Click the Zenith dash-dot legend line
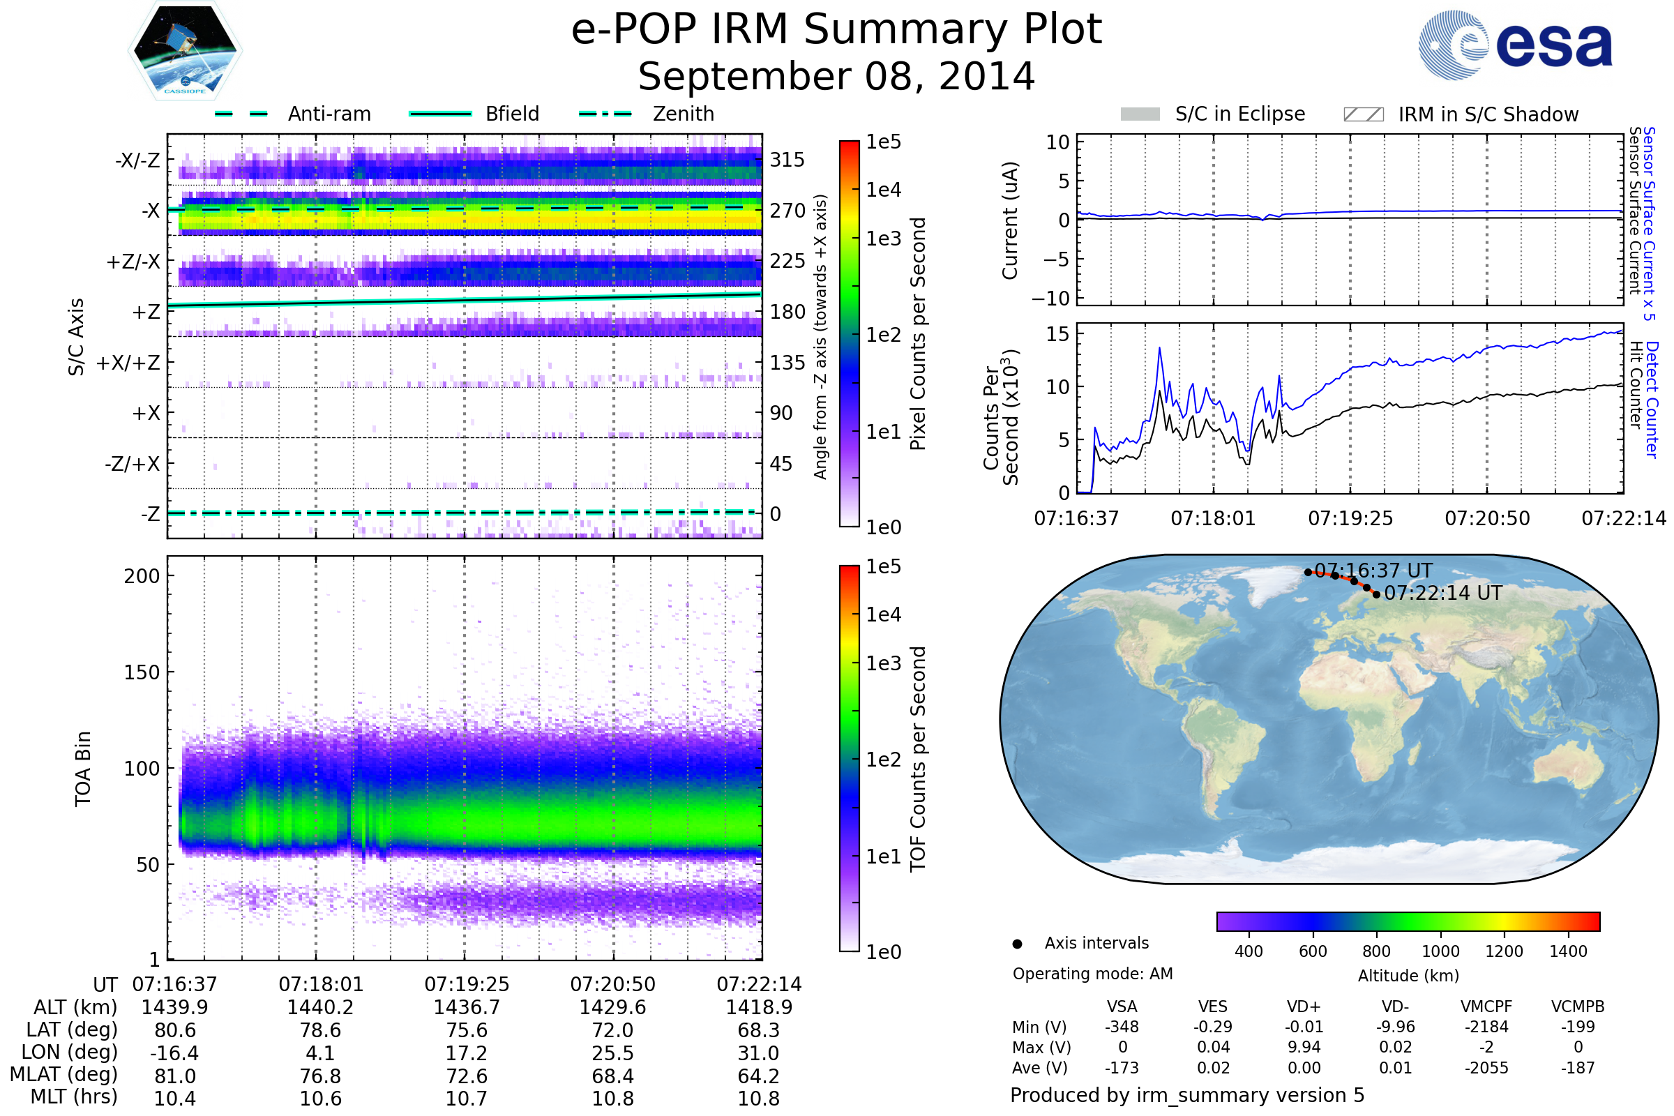The width and height of the screenshot is (1674, 1116). (605, 114)
